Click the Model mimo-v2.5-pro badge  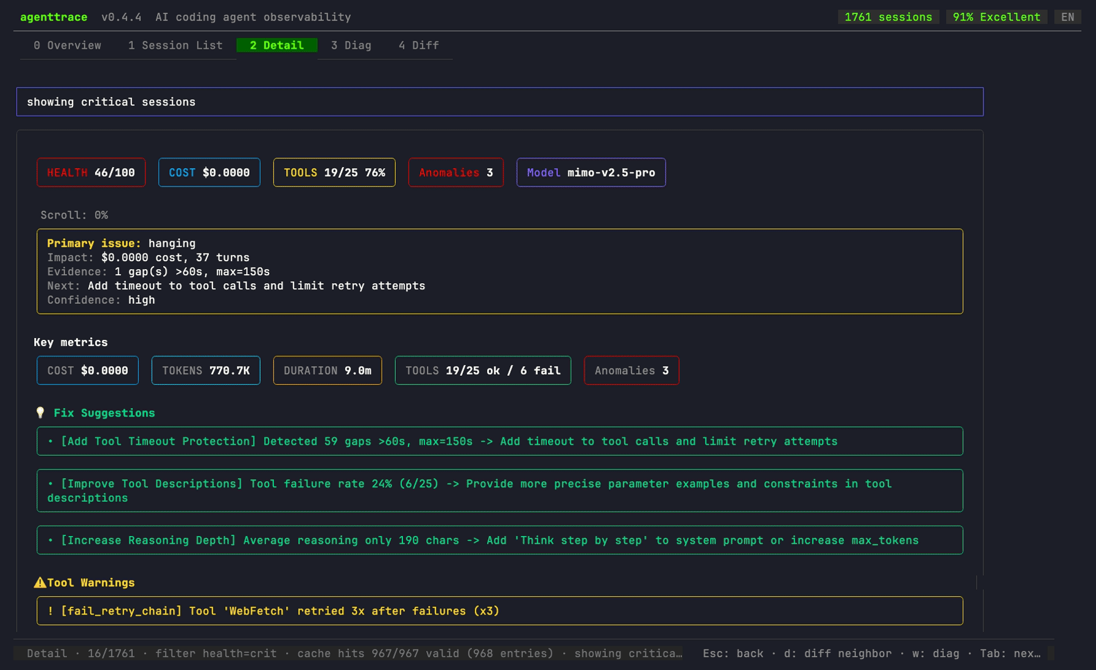click(x=591, y=172)
